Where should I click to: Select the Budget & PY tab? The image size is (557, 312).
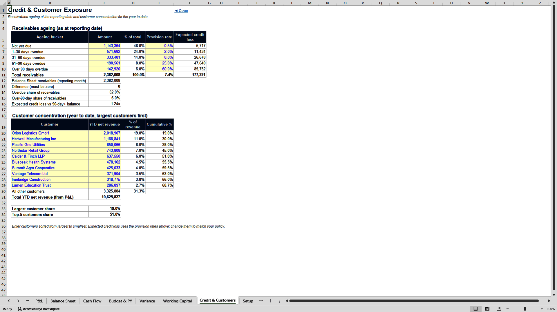120,301
